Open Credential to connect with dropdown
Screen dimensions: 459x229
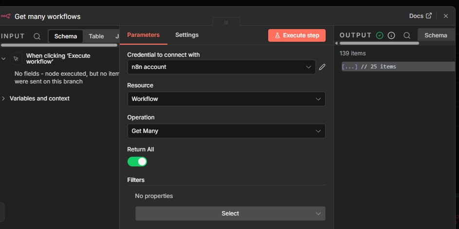click(221, 67)
